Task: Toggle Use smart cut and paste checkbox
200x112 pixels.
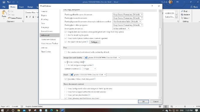Action: 65,42
